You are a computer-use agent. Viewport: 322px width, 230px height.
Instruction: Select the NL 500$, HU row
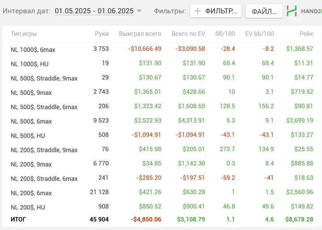click(x=28, y=136)
